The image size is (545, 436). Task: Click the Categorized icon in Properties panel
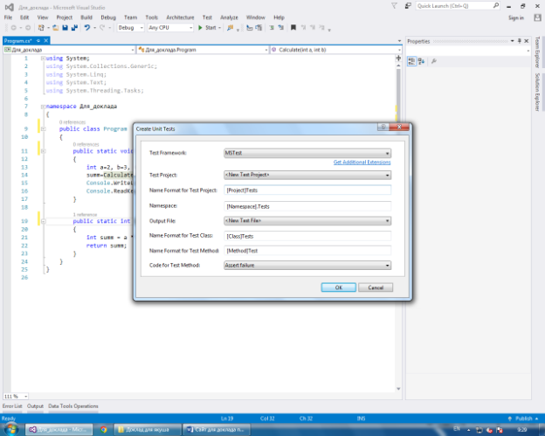[x=411, y=61]
